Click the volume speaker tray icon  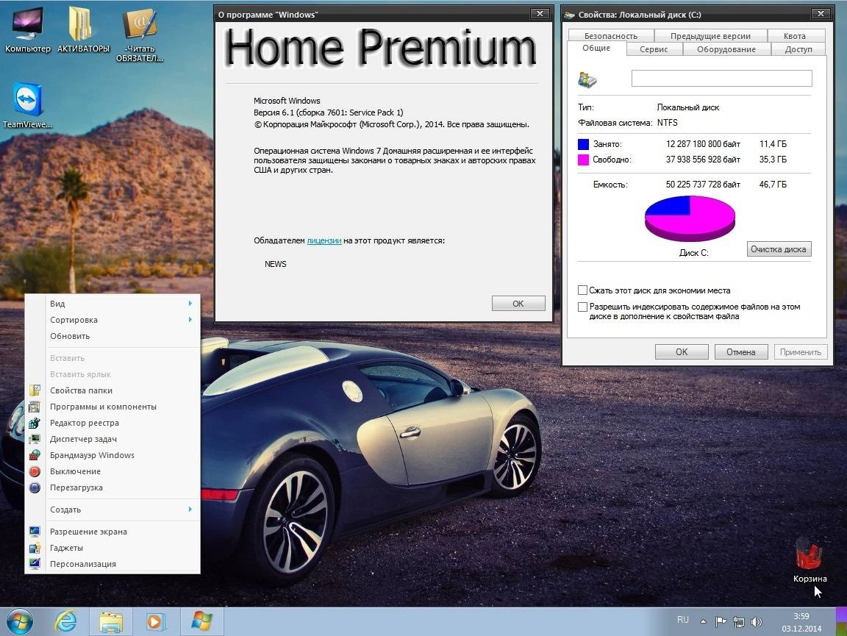(x=757, y=622)
